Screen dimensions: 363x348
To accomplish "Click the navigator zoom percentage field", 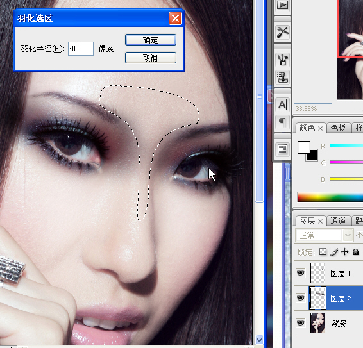I will [313, 108].
